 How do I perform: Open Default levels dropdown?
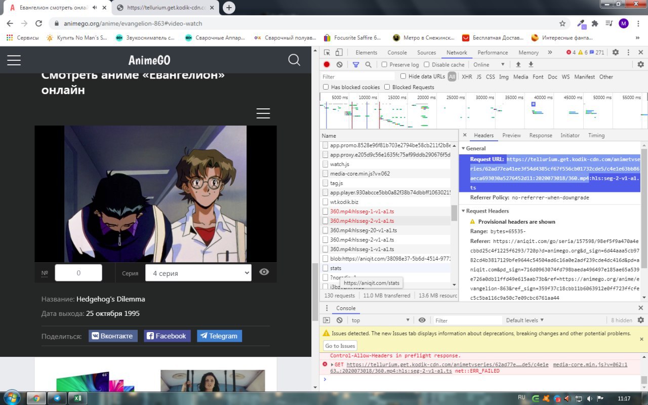(x=525, y=320)
